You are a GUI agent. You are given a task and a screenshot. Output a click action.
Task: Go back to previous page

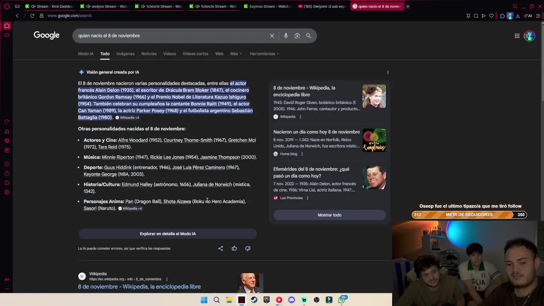click(17, 16)
